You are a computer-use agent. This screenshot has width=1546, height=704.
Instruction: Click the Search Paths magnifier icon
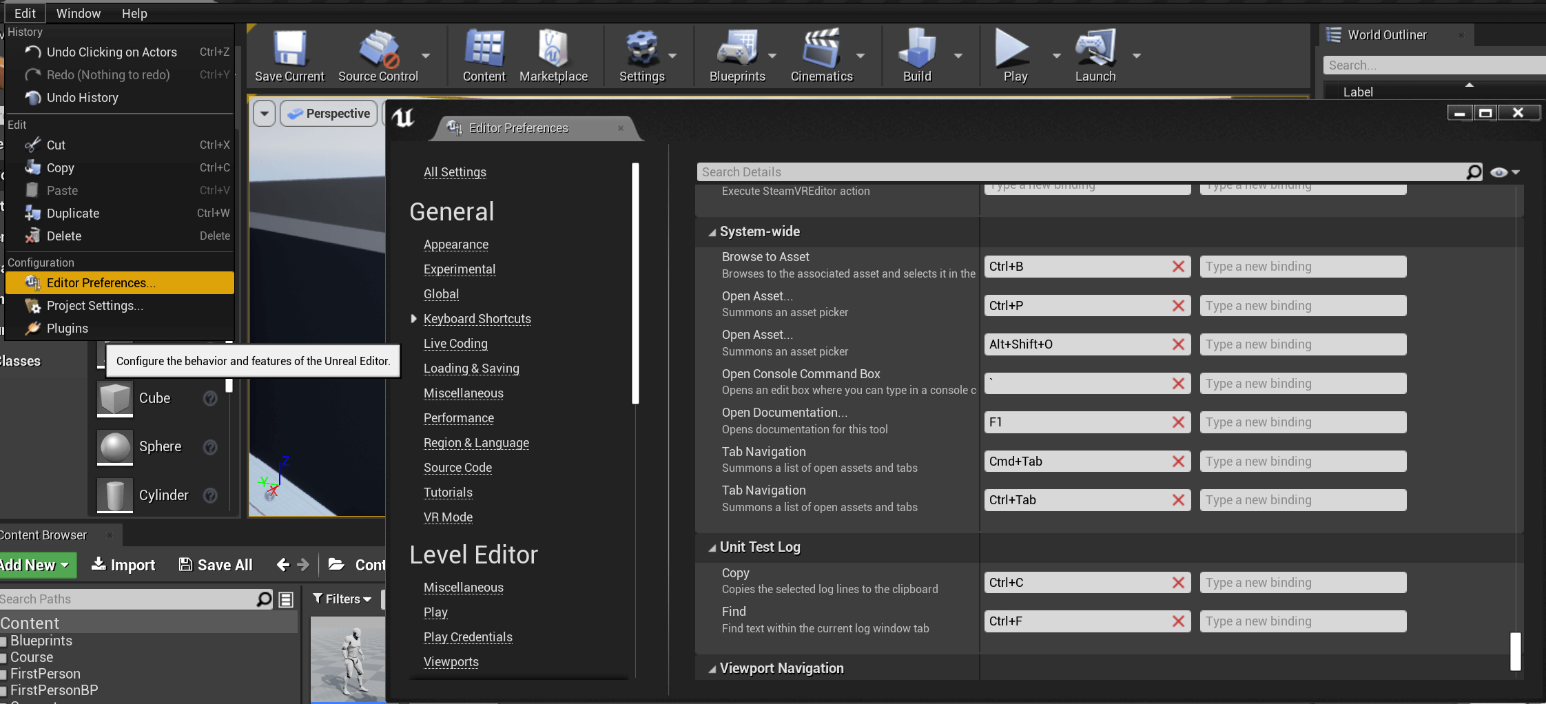(x=264, y=599)
